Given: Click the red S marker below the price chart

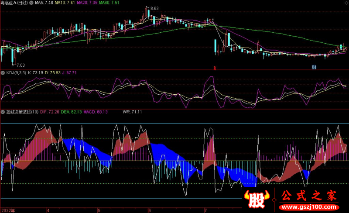Looking at the screenshot, I should coord(214,68).
